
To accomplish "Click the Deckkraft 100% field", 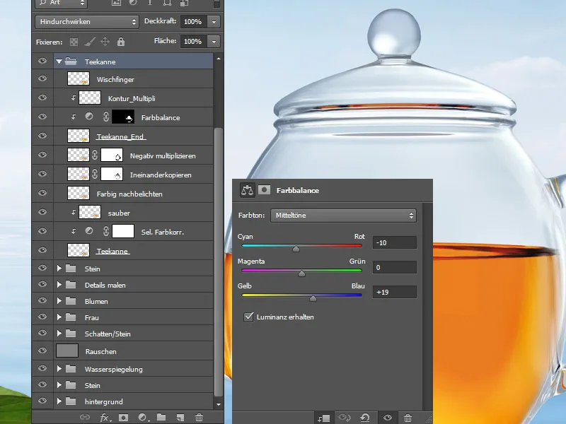I will [194, 22].
